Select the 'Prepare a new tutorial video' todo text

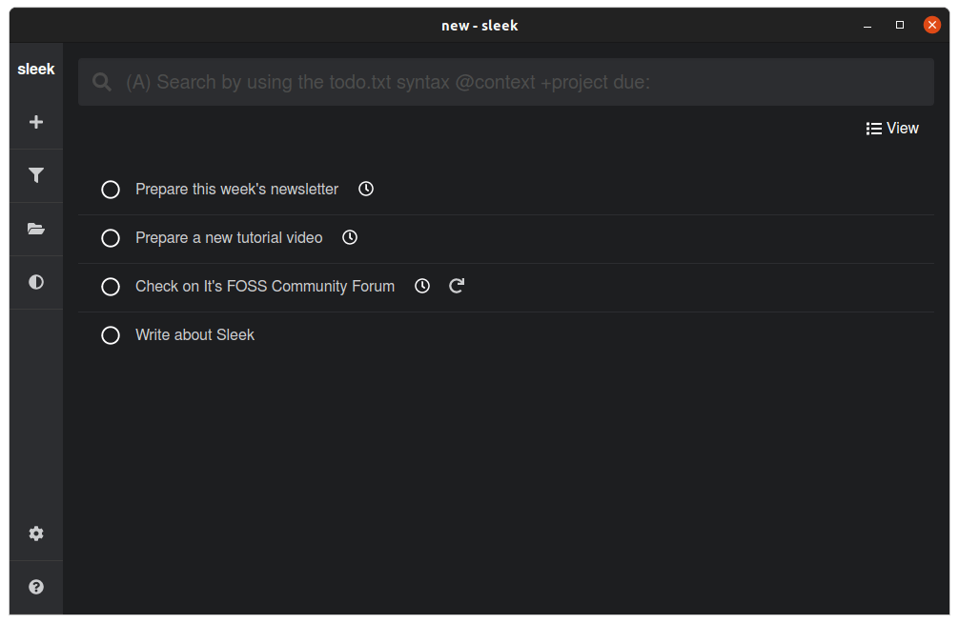tap(229, 237)
